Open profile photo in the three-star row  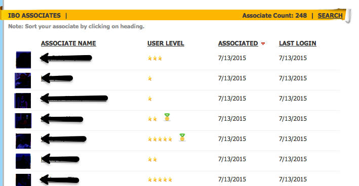[x=23, y=60]
